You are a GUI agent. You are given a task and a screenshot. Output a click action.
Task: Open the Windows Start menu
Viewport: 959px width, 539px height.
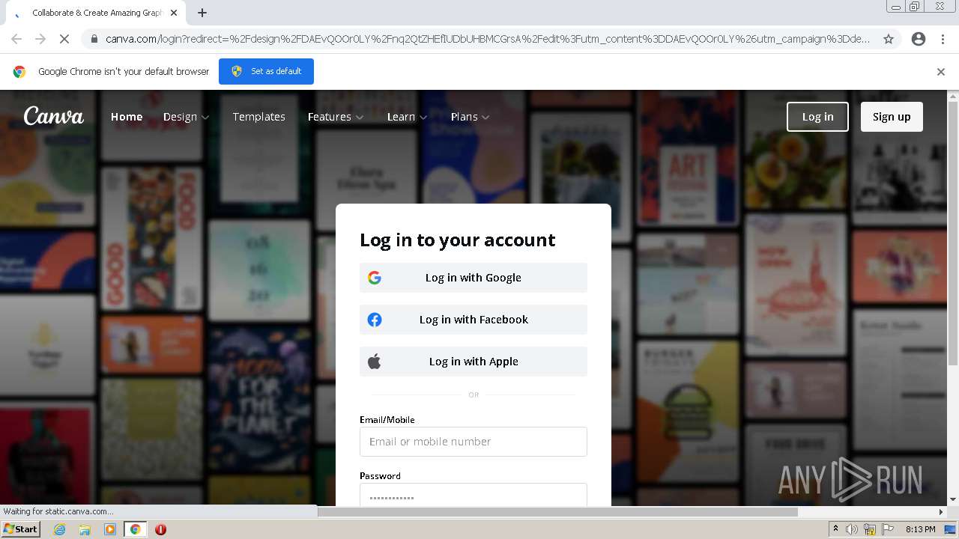point(21,529)
